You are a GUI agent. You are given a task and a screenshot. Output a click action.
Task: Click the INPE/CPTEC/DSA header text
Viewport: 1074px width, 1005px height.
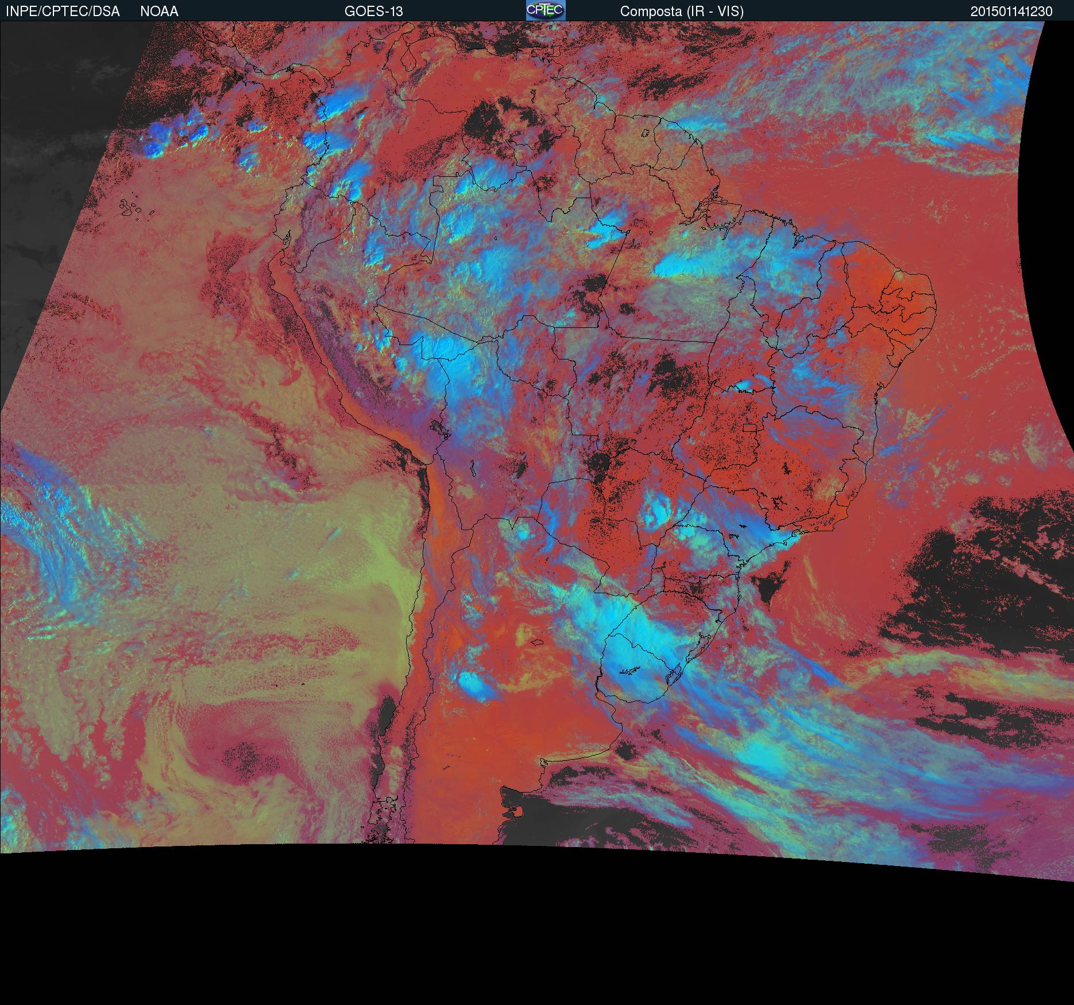[63, 11]
